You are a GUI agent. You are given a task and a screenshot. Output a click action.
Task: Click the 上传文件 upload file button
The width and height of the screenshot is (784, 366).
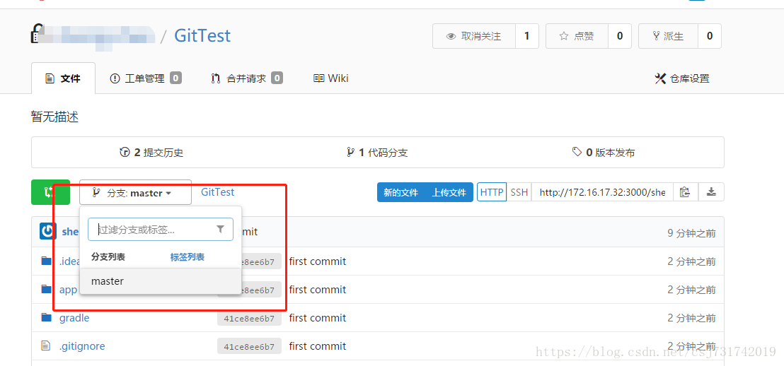pos(449,192)
